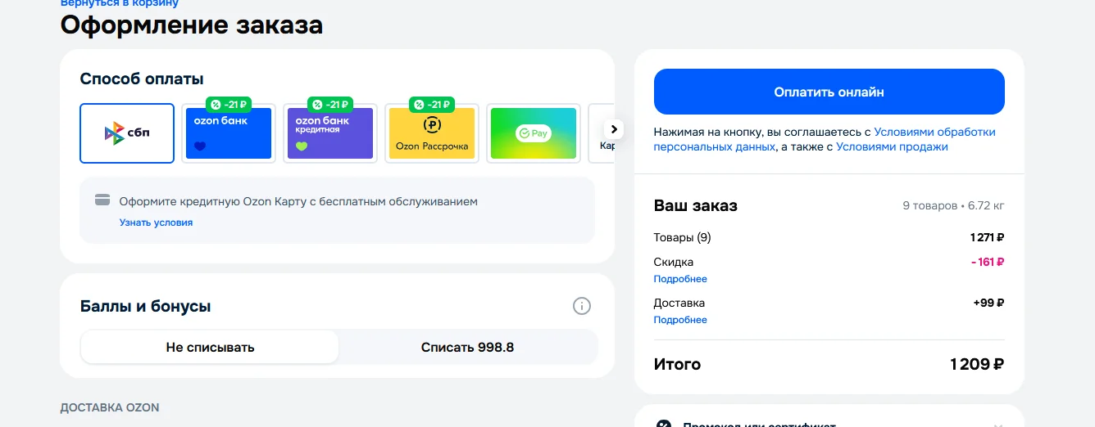Screen dimensions: 1095x427
Task: Click the 9 товаров • 6.72 кг summary text
Action: point(953,205)
